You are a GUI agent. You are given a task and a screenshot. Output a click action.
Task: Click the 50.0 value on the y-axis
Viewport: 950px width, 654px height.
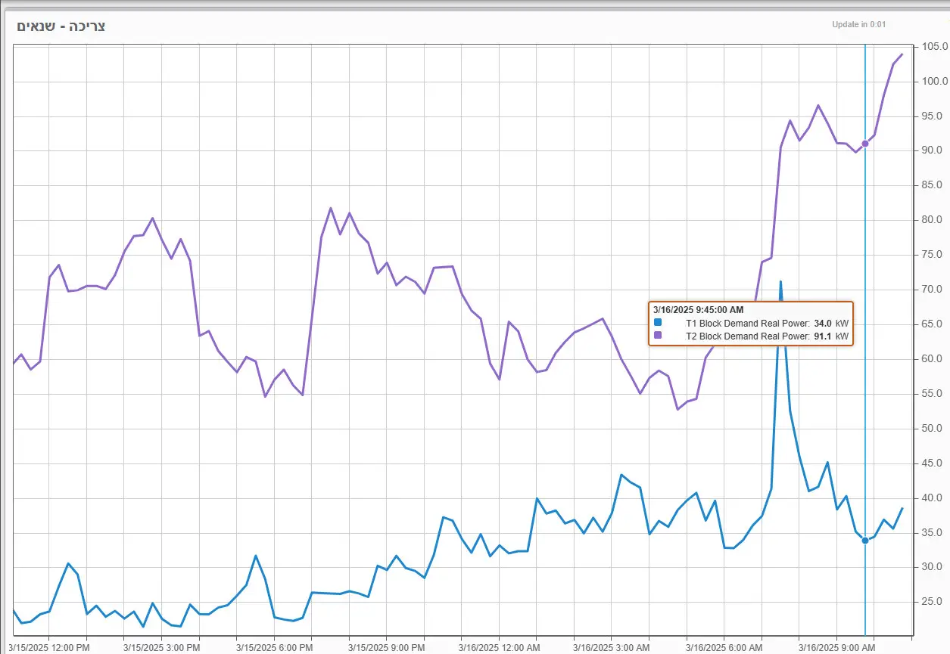[x=932, y=429]
